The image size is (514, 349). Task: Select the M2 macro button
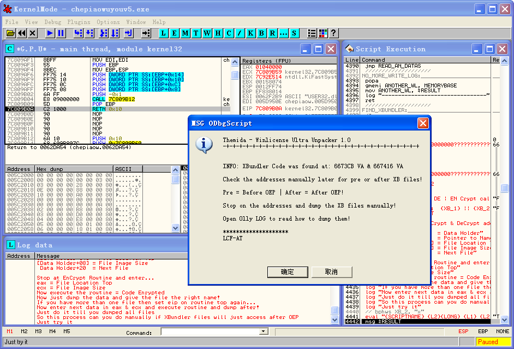pyautogui.click(x=24, y=332)
